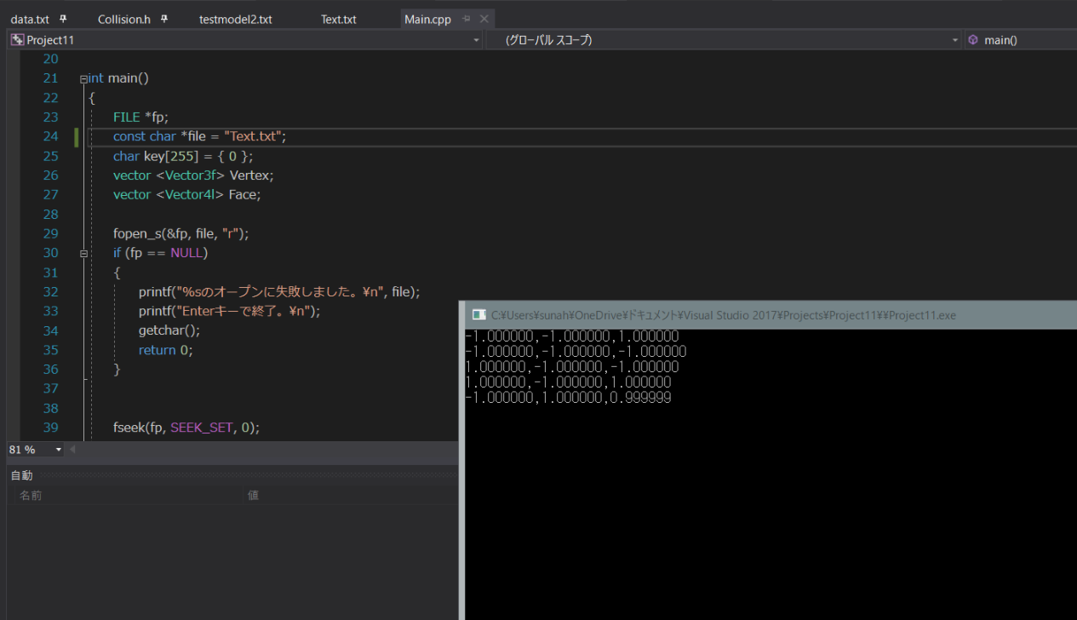Click the vector <Vector4l> Face; line
1077x620 pixels.
tap(187, 195)
